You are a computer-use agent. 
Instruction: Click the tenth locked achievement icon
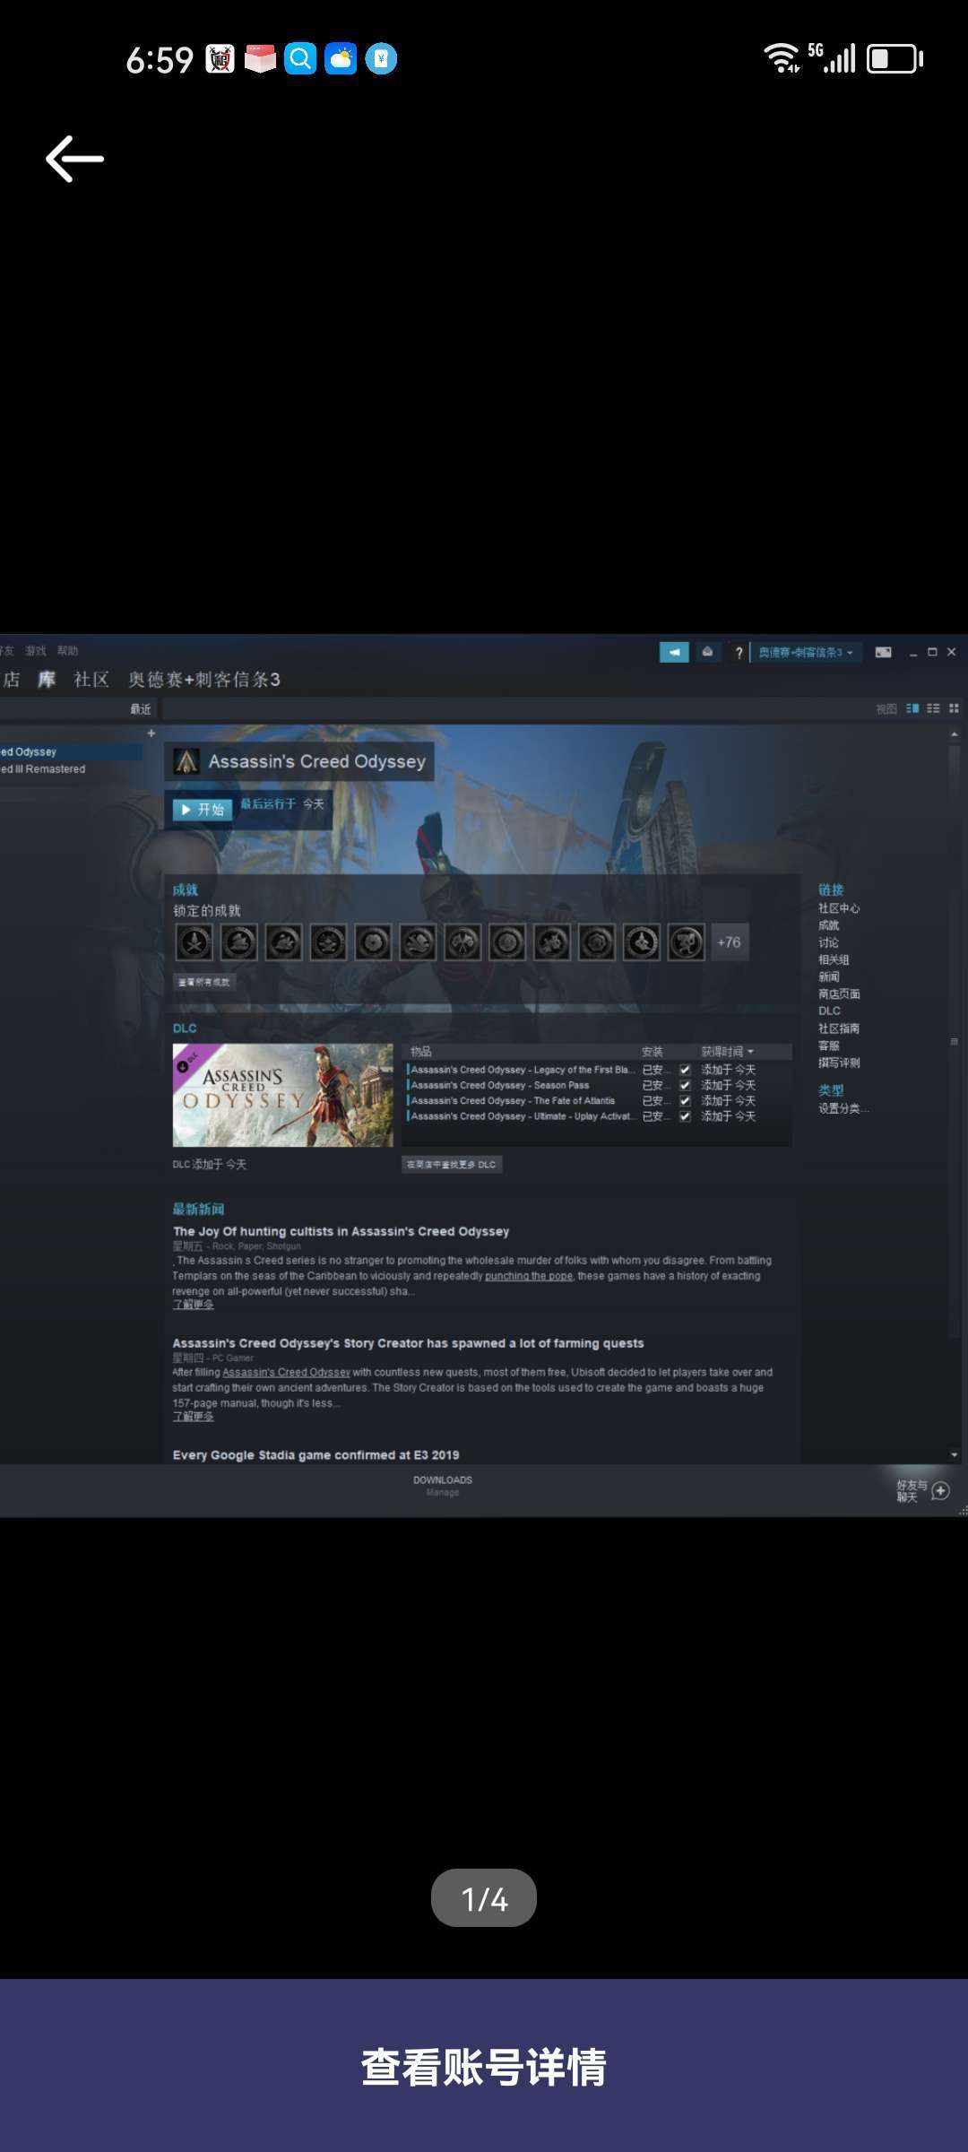598,942
